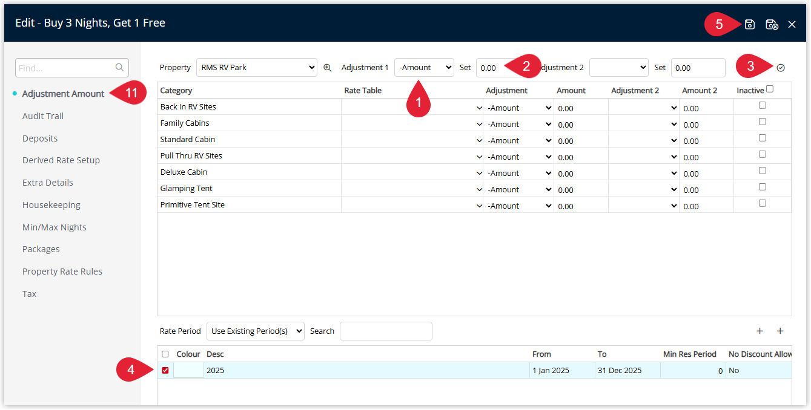The height and width of the screenshot is (410, 811).
Task: Click the apply-to-all checkmark circle icon
Action: [x=781, y=68]
